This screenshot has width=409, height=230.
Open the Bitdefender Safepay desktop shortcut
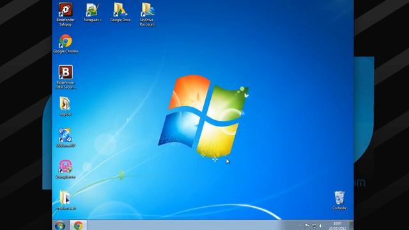[65, 14]
